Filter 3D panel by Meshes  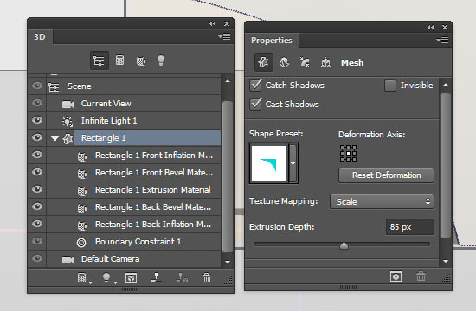[x=120, y=60]
